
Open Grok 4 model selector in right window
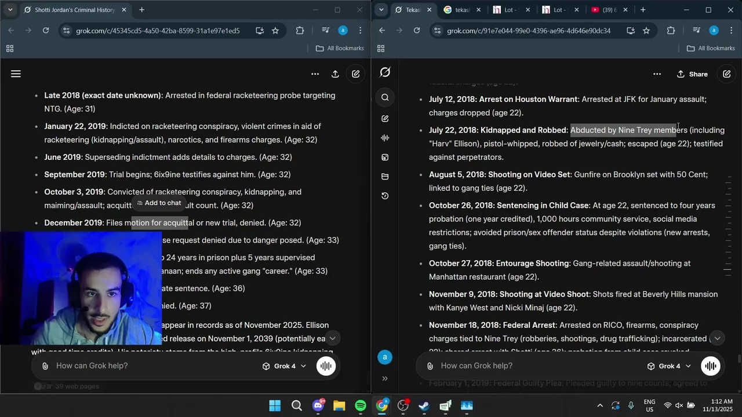click(x=669, y=366)
